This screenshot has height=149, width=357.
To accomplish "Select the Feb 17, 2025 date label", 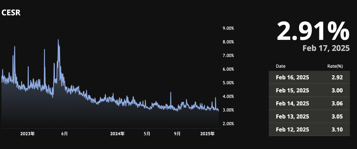I will coord(326,48).
